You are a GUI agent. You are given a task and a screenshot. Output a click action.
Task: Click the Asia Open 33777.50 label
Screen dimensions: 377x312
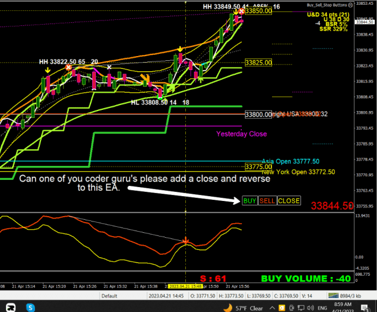(x=291, y=161)
